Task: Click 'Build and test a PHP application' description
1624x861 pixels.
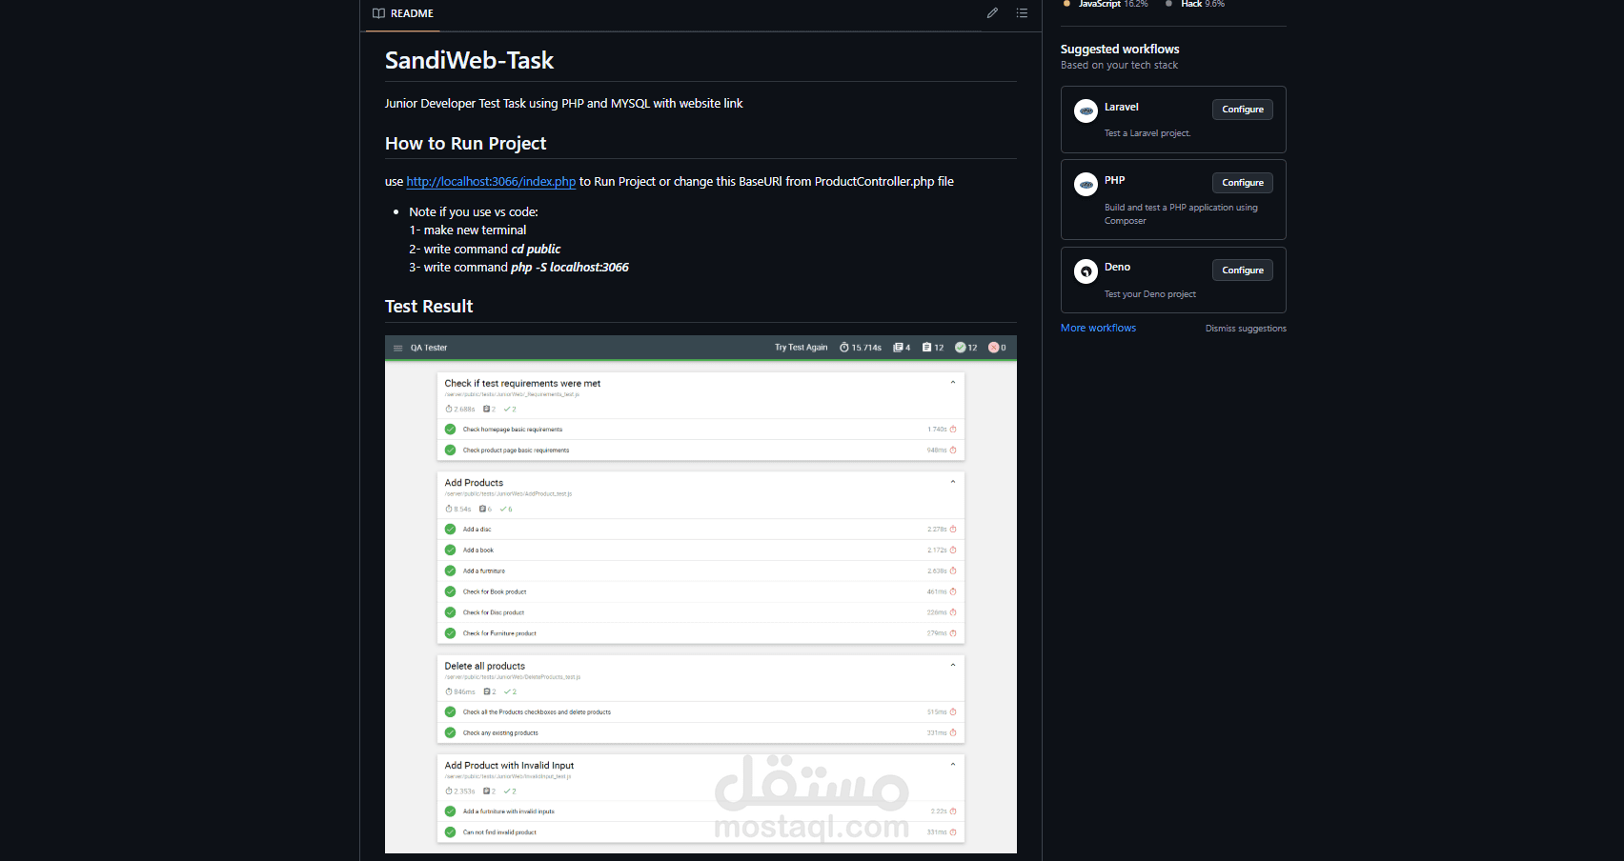Action: pyautogui.click(x=1181, y=214)
